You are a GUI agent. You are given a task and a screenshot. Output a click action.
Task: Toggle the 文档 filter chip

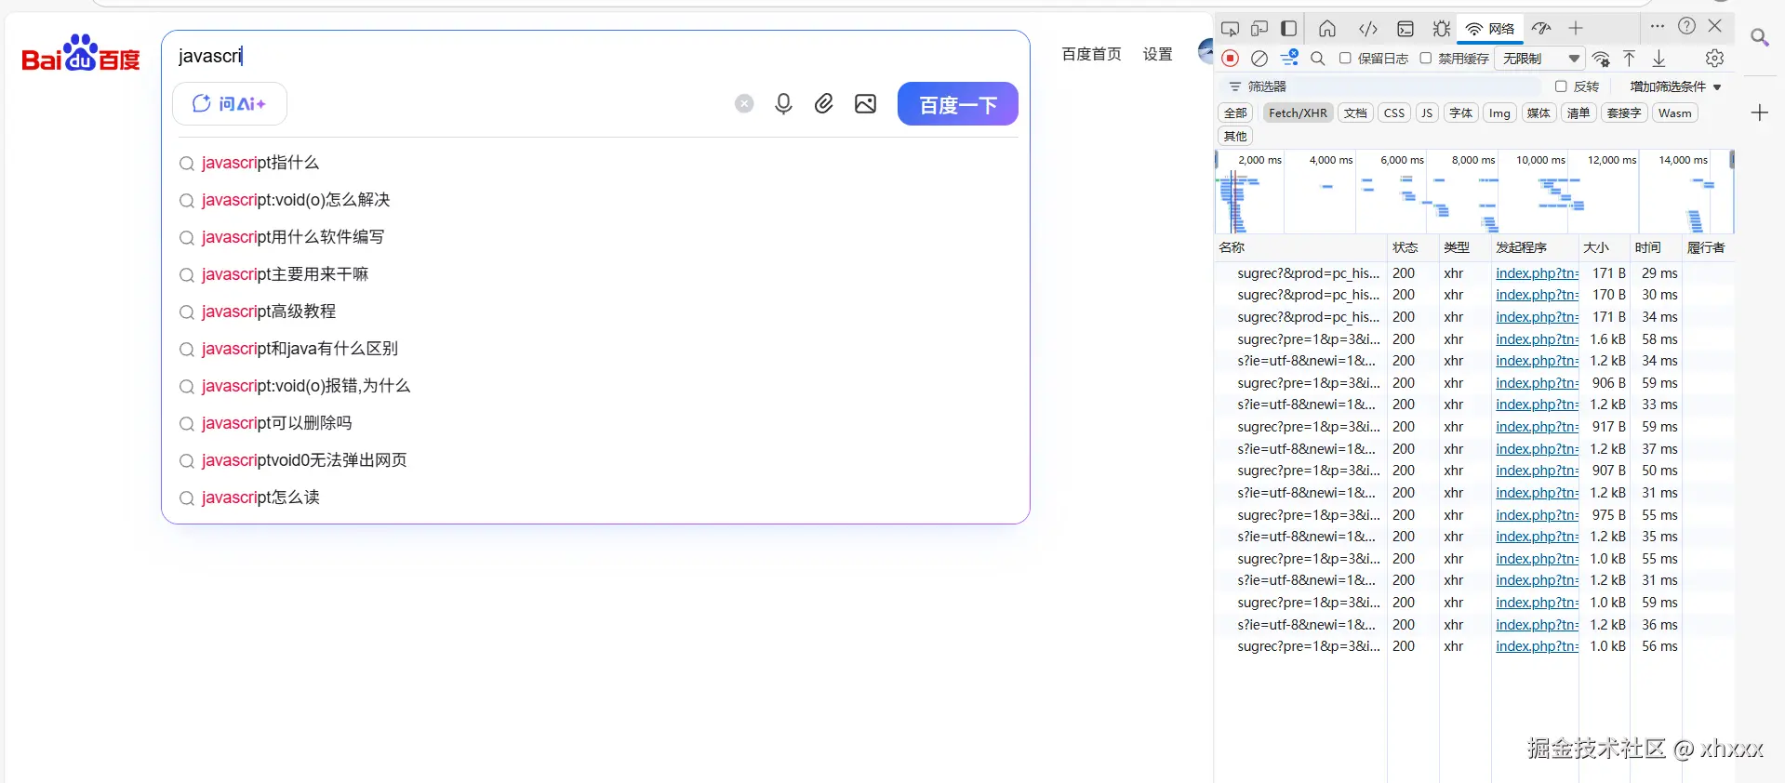[1355, 113]
